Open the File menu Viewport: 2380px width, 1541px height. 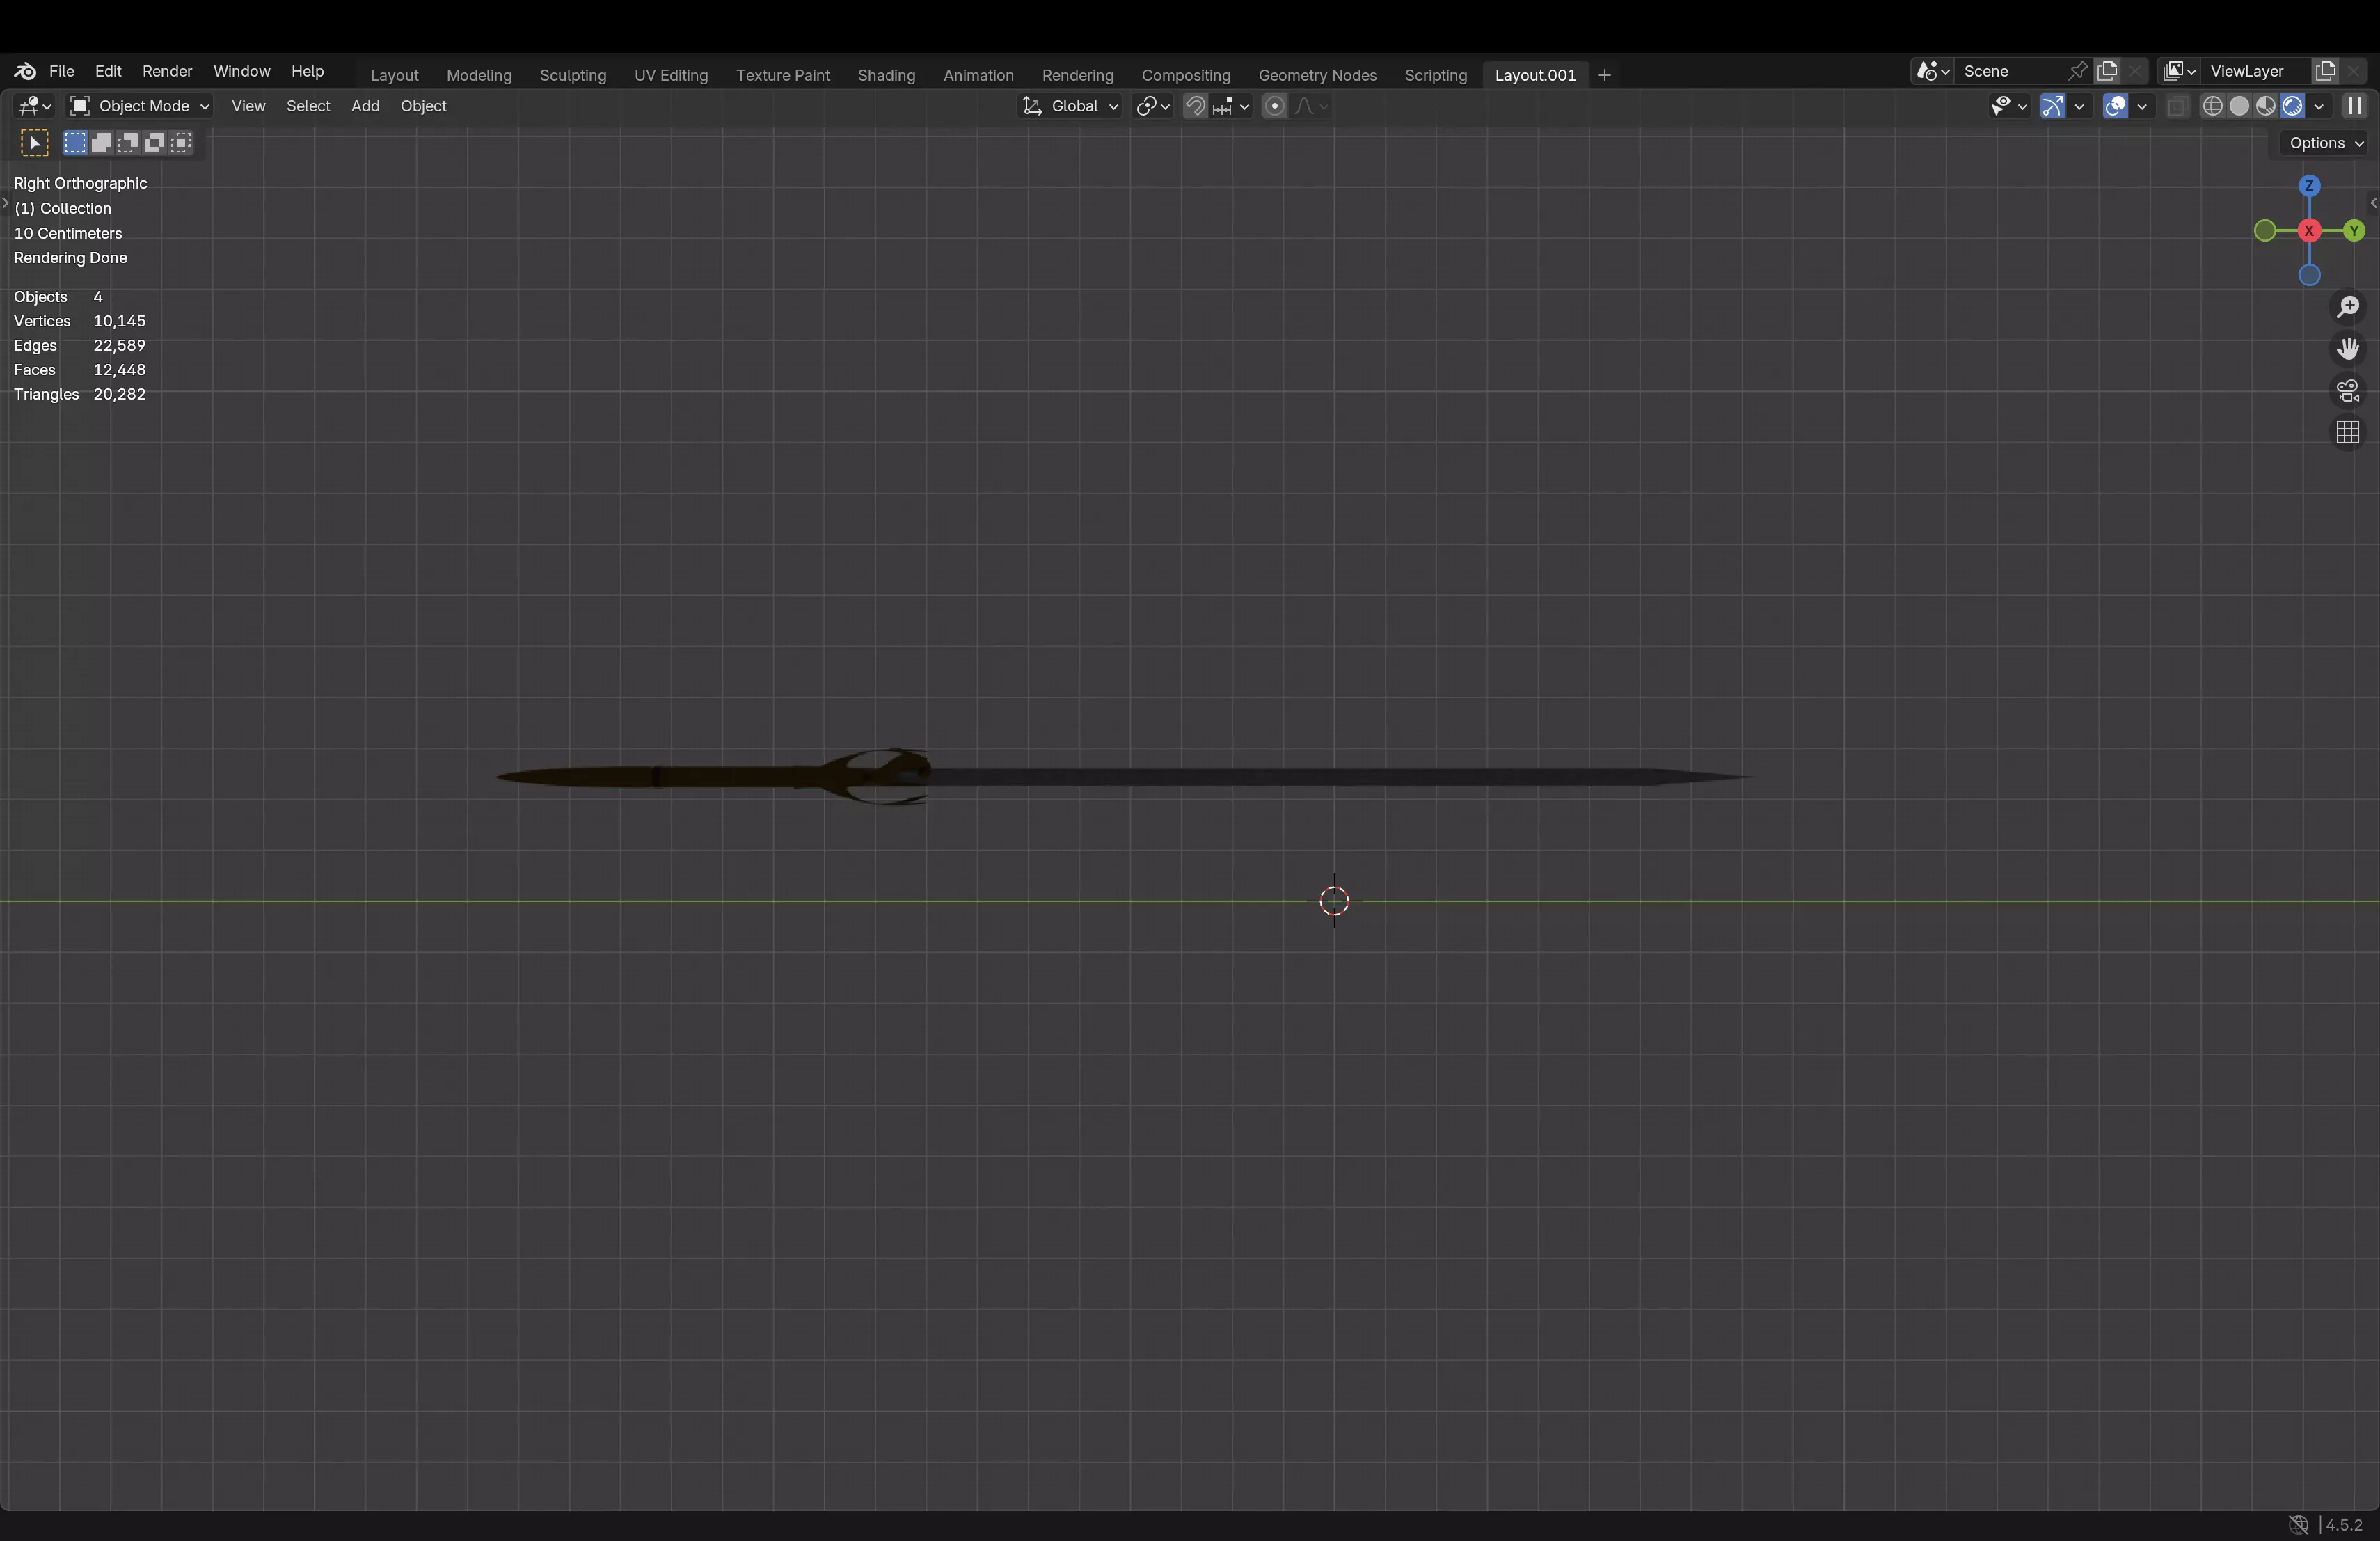tap(62, 71)
